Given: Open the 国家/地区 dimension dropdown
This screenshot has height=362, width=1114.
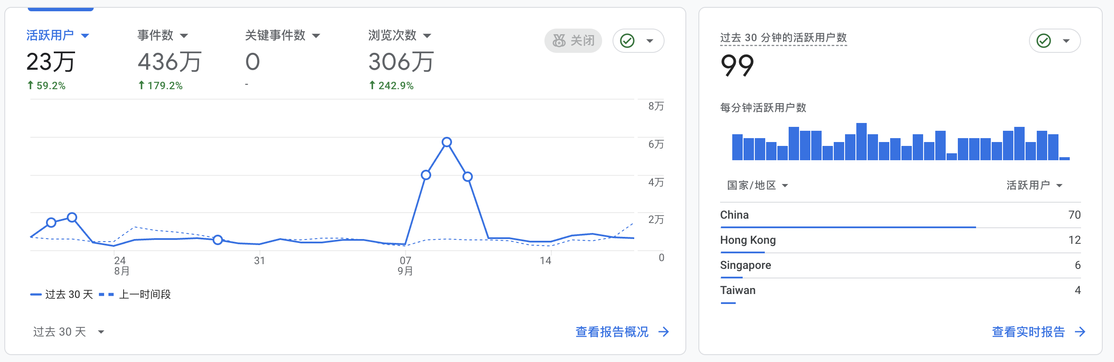Looking at the screenshot, I should pos(757,185).
